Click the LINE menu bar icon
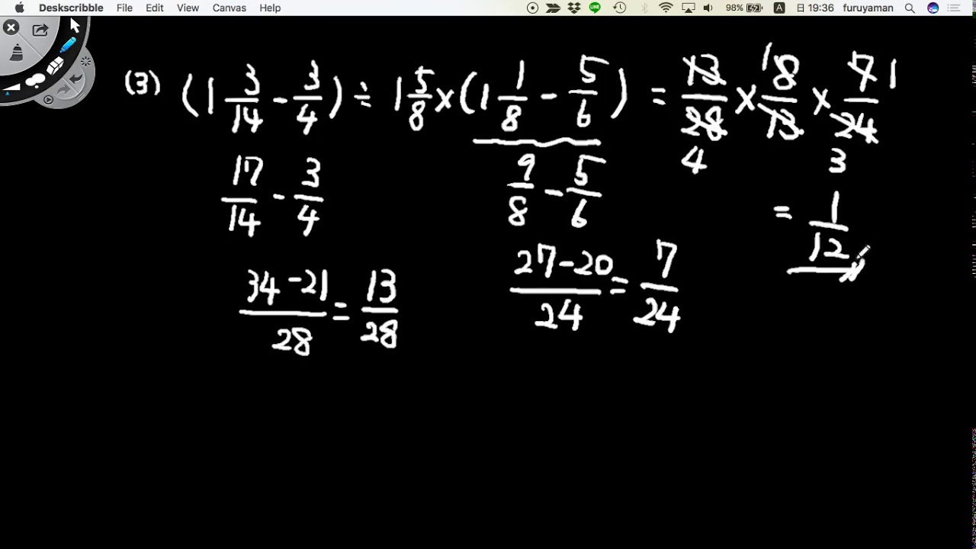Screen dimensions: 976x549 [x=595, y=8]
